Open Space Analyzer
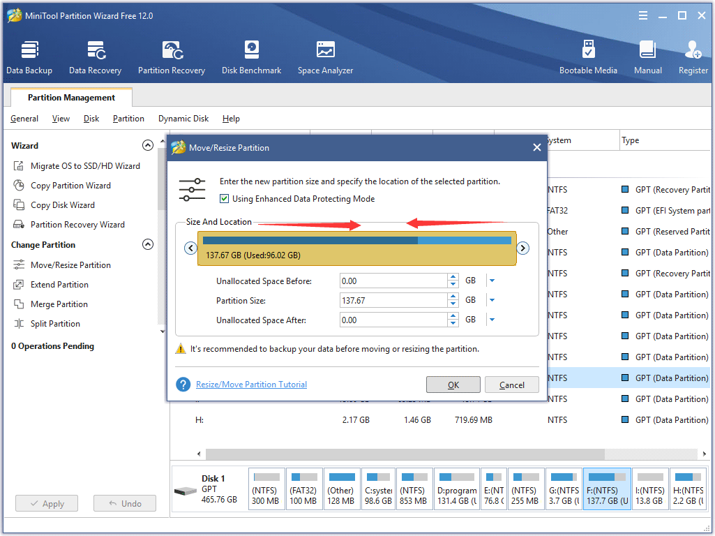The width and height of the screenshot is (715, 536). (325, 57)
